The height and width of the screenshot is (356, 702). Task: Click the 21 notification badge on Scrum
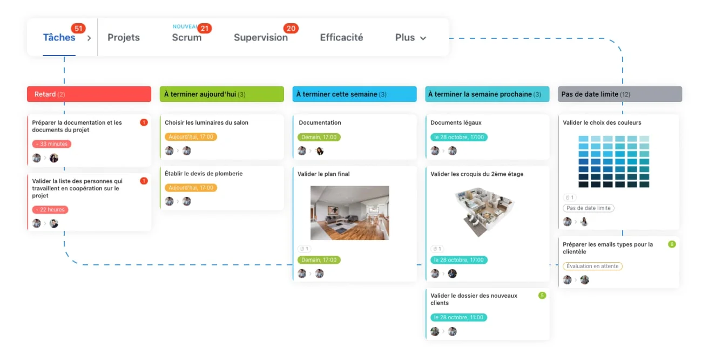pyautogui.click(x=205, y=29)
